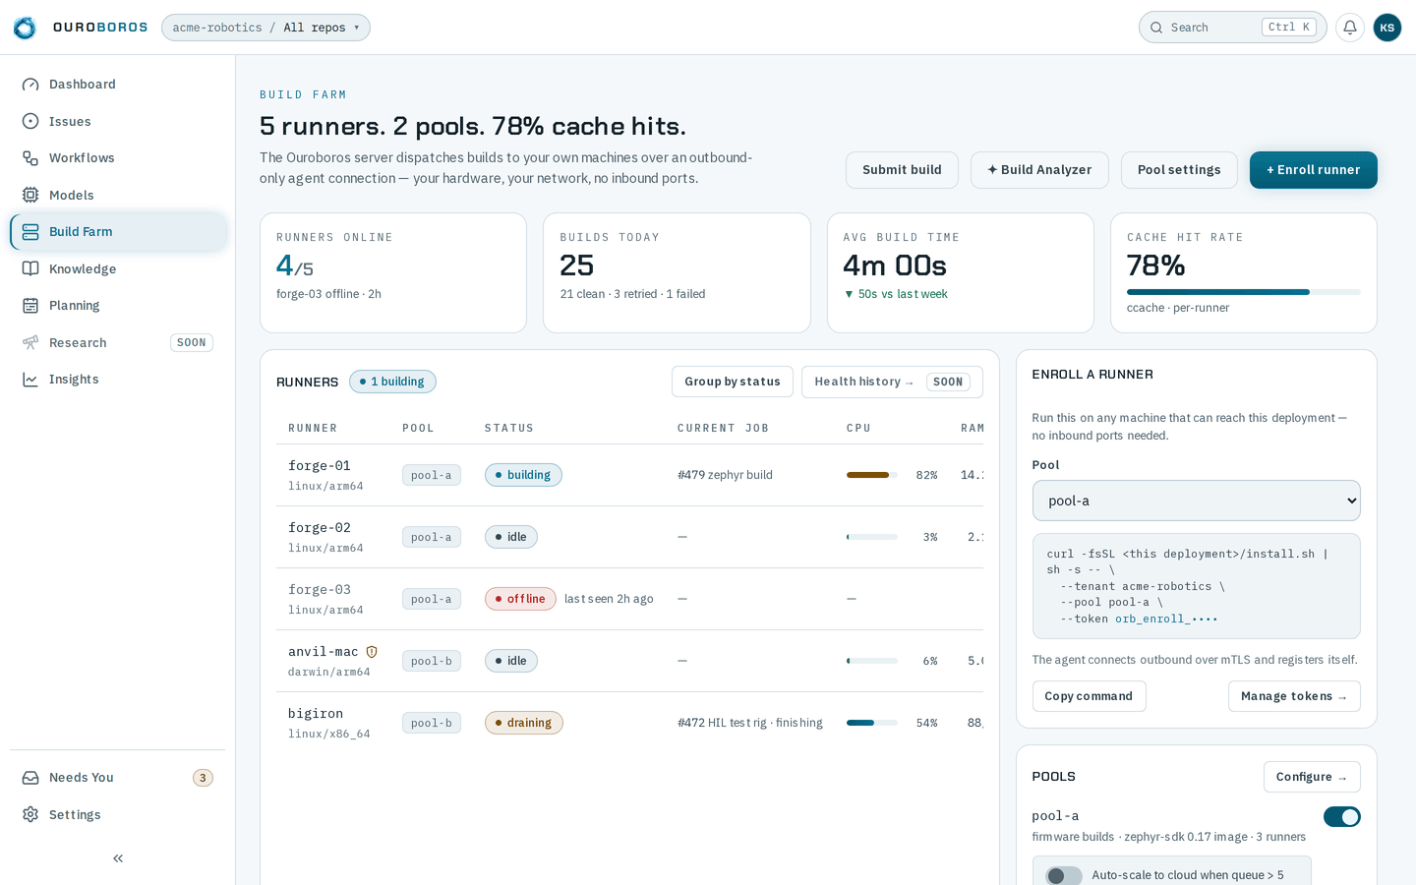This screenshot has width=1416, height=885.
Task: Click the cache hit rate progress bar
Action: coord(1244,292)
